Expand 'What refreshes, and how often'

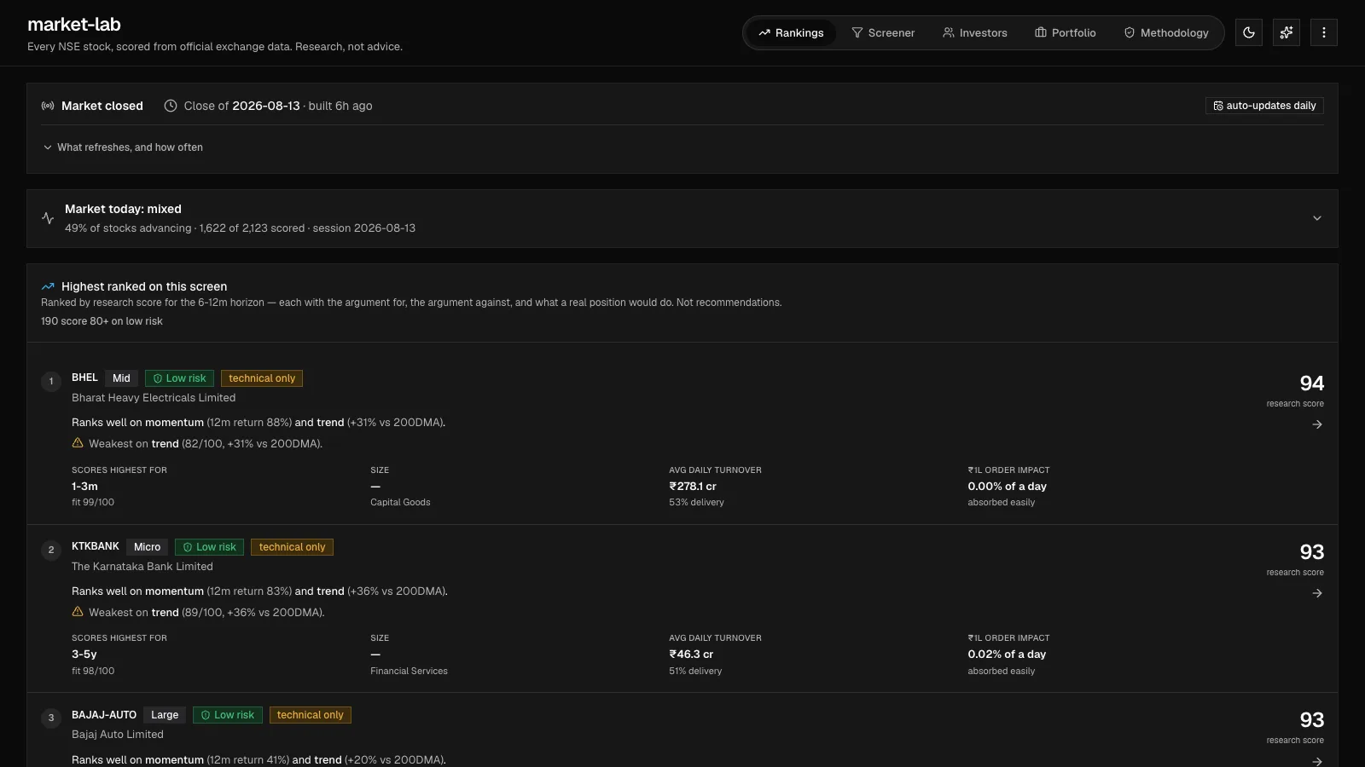(123, 147)
